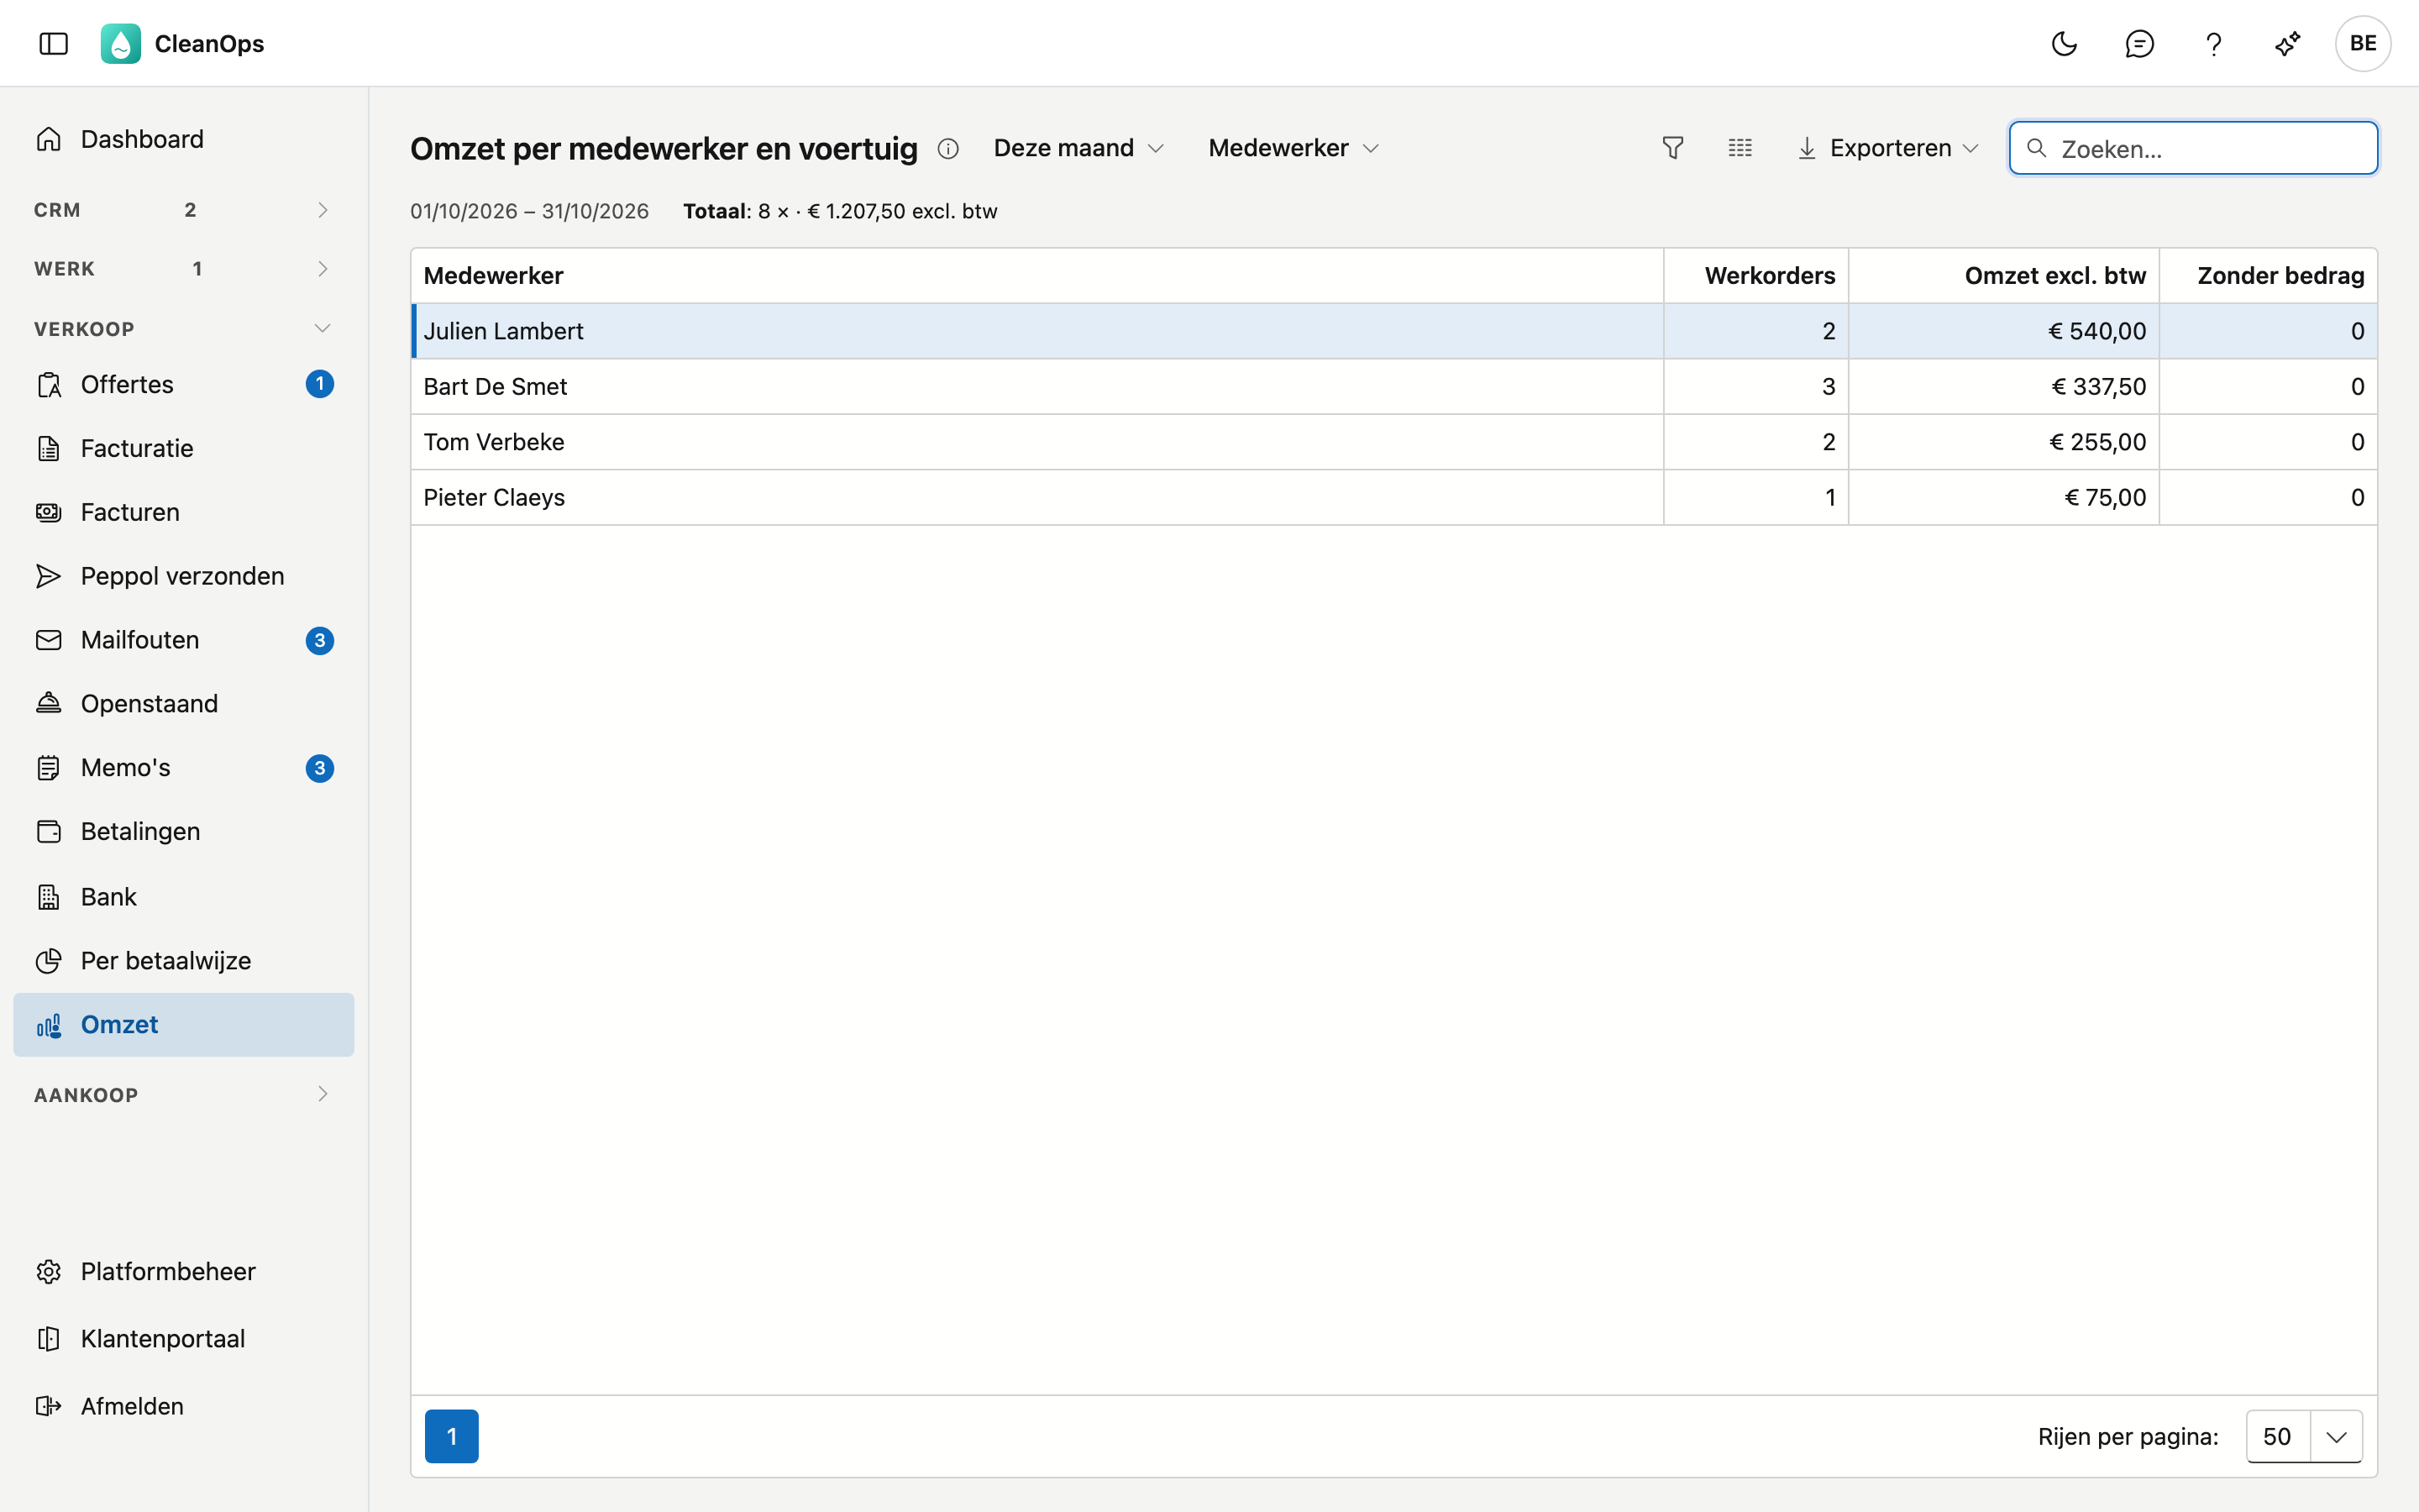Click the CleanOps droplet logo
The height and width of the screenshot is (1512, 2419).
pyautogui.click(x=121, y=43)
